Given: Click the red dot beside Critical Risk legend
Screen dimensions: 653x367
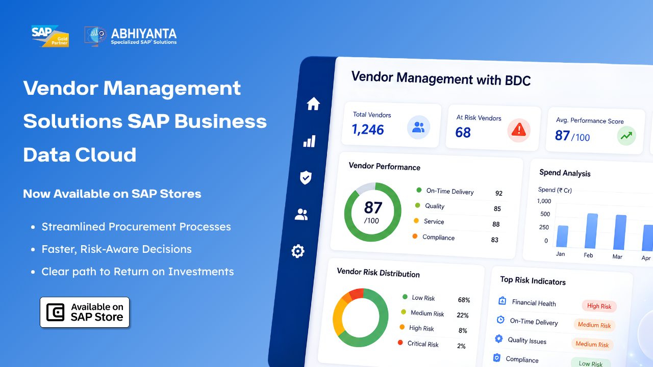Looking at the screenshot, I should click(400, 343).
